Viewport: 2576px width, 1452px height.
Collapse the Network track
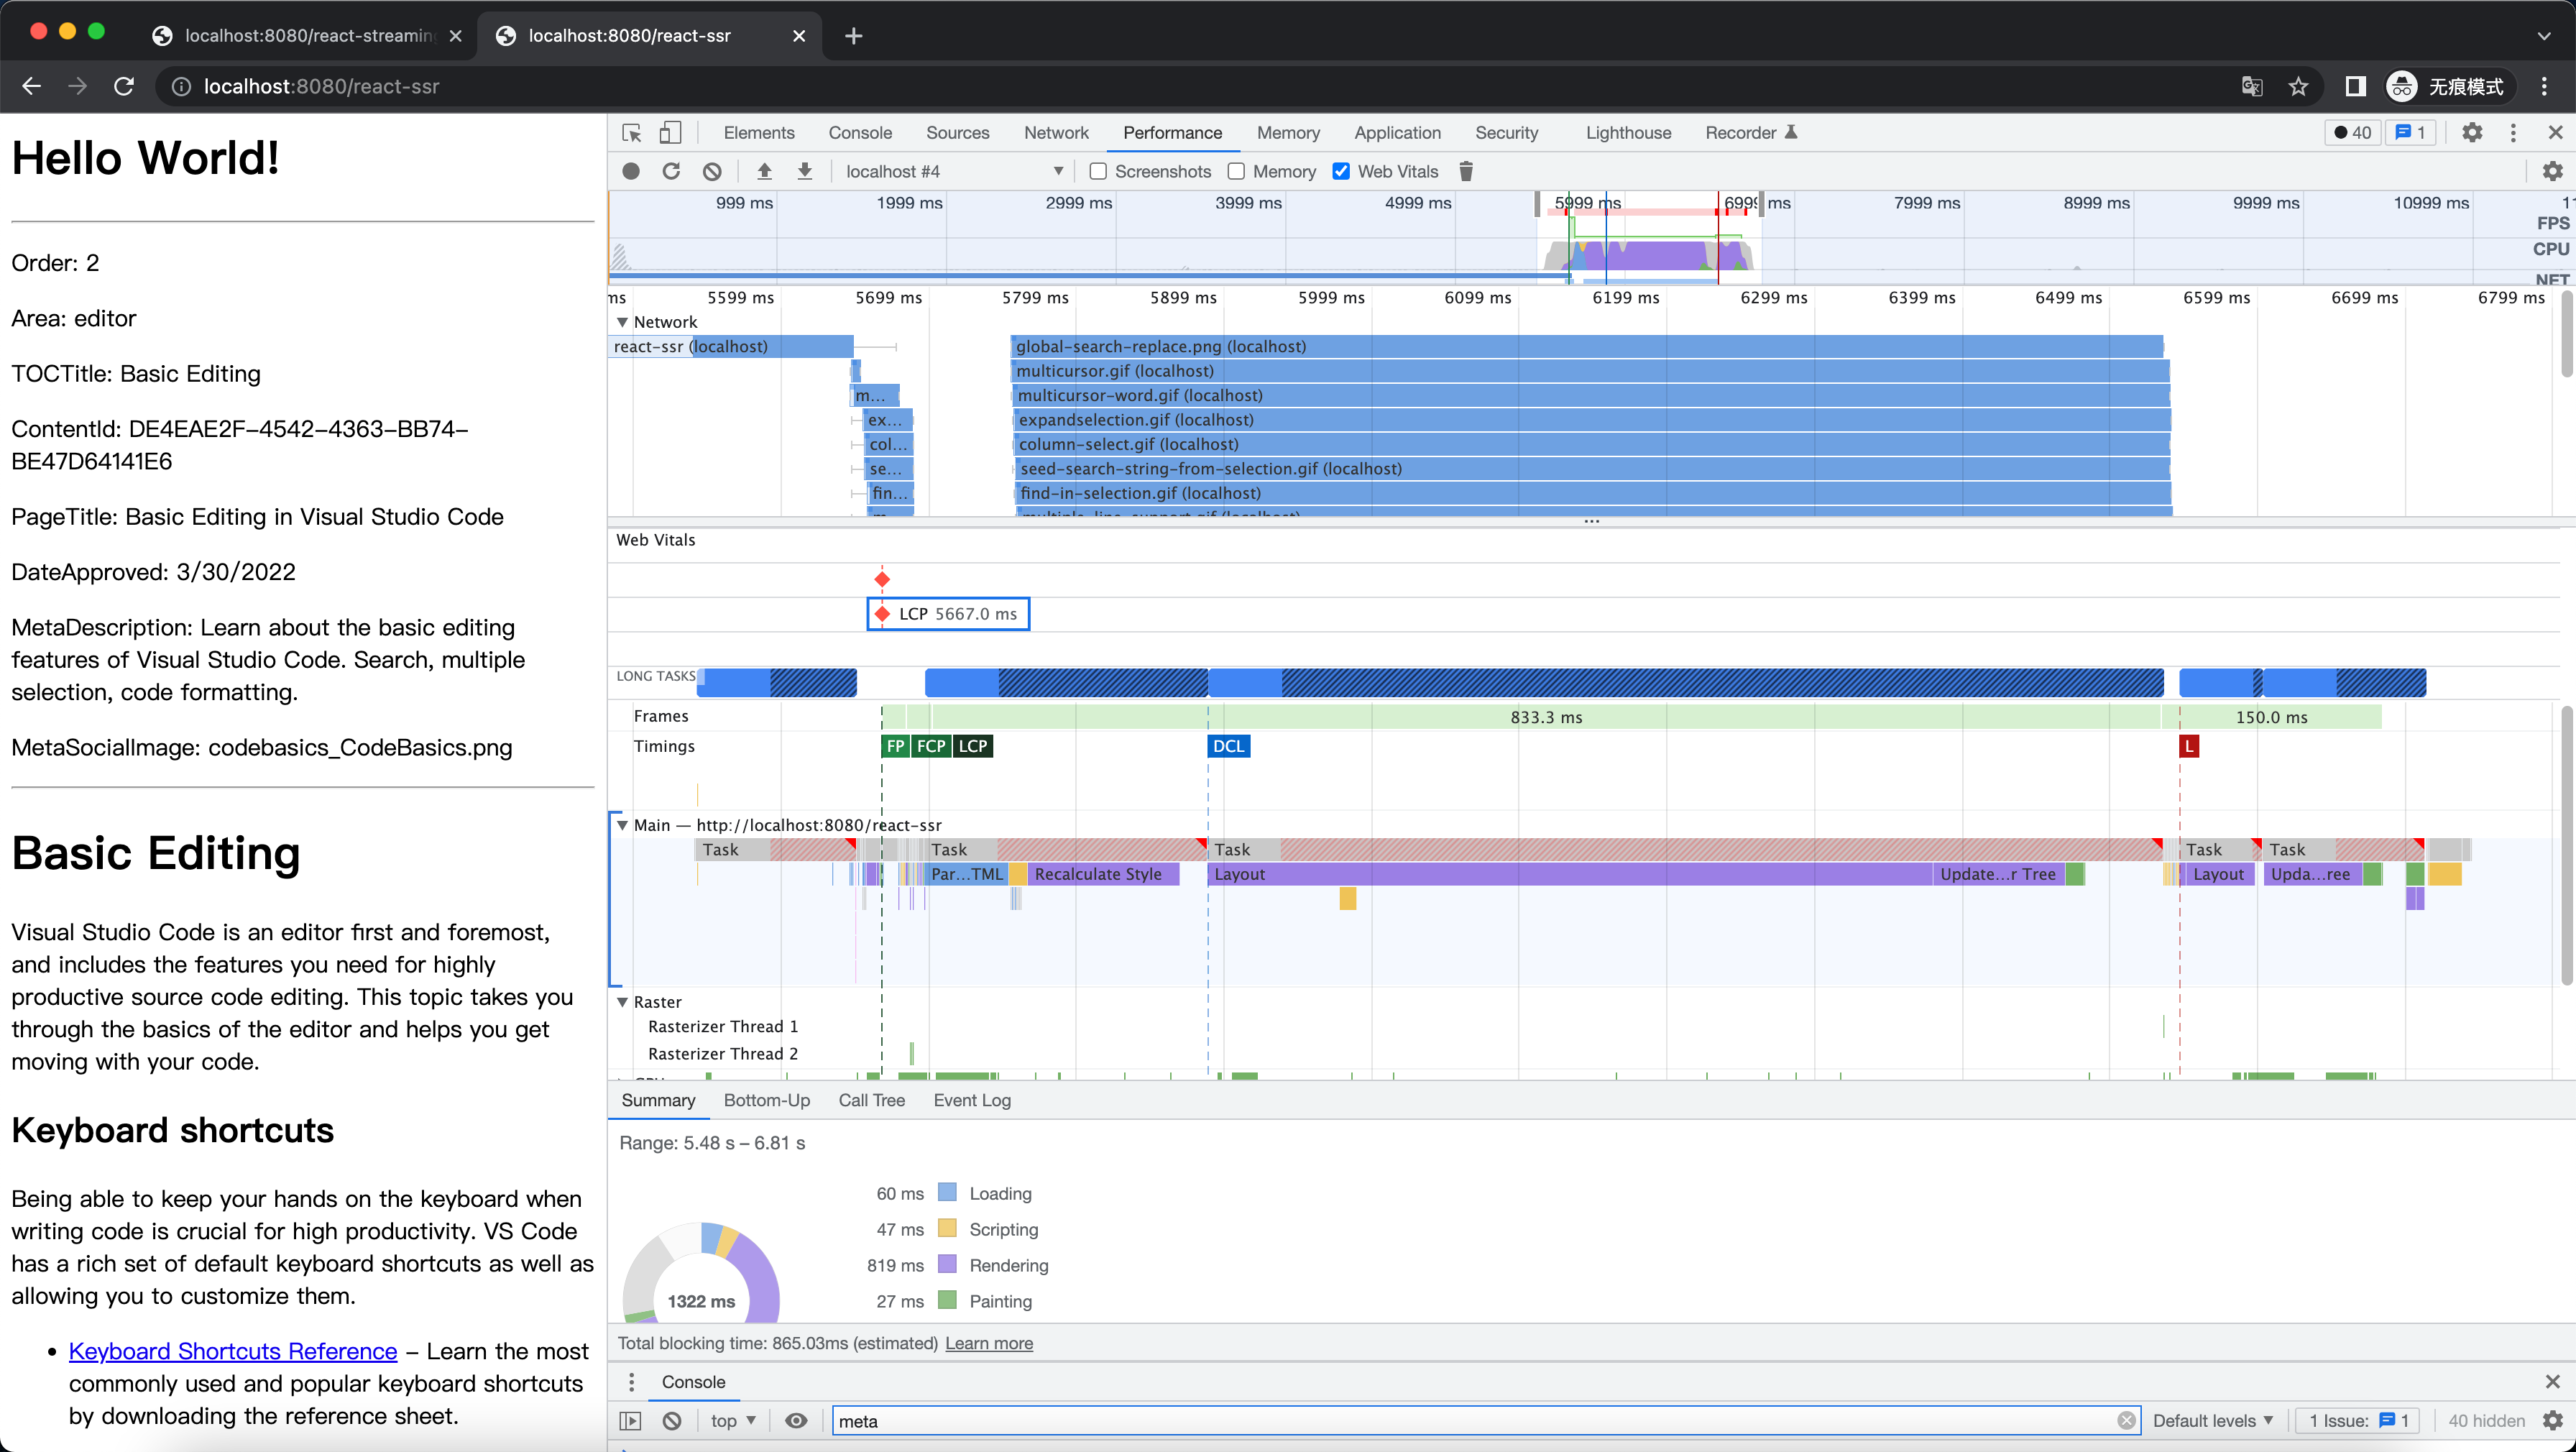point(622,322)
